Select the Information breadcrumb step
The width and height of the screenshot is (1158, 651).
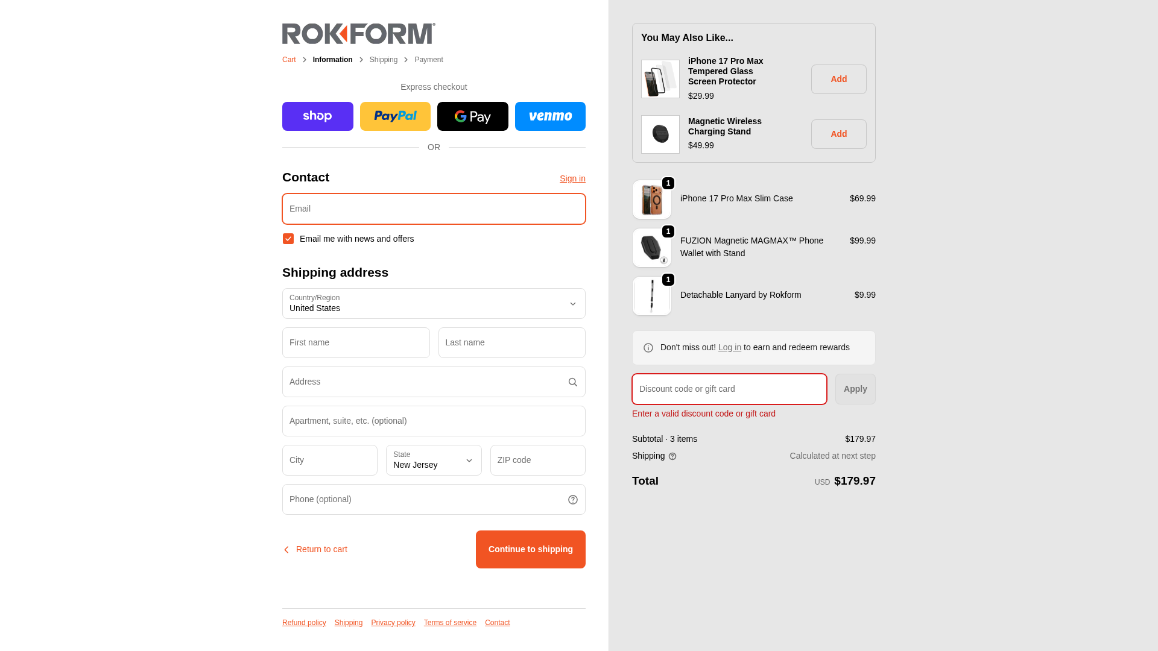point(332,60)
